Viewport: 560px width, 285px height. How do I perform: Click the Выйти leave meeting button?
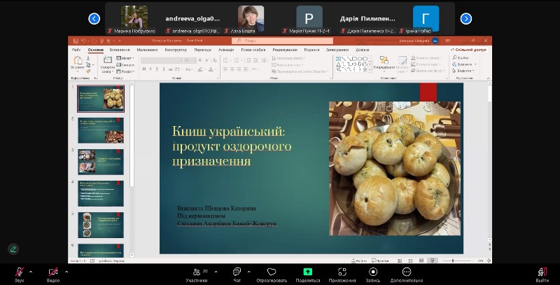(x=541, y=272)
